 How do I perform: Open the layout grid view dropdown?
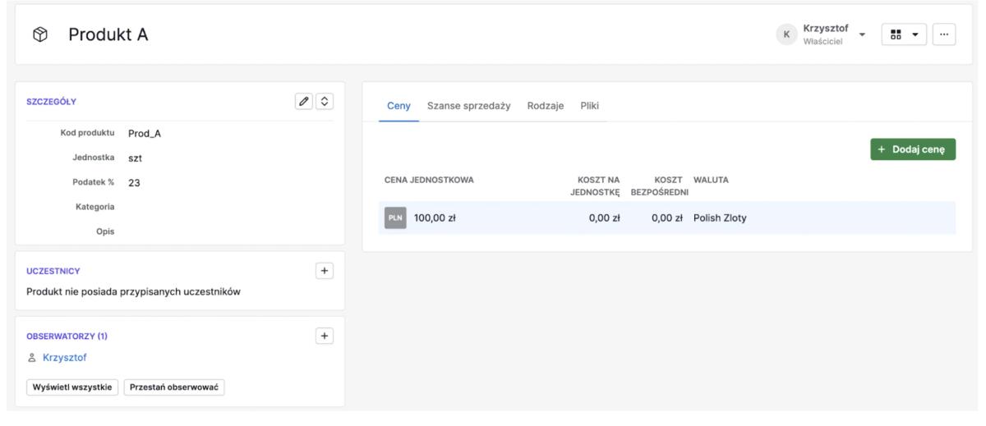tap(904, 34)
